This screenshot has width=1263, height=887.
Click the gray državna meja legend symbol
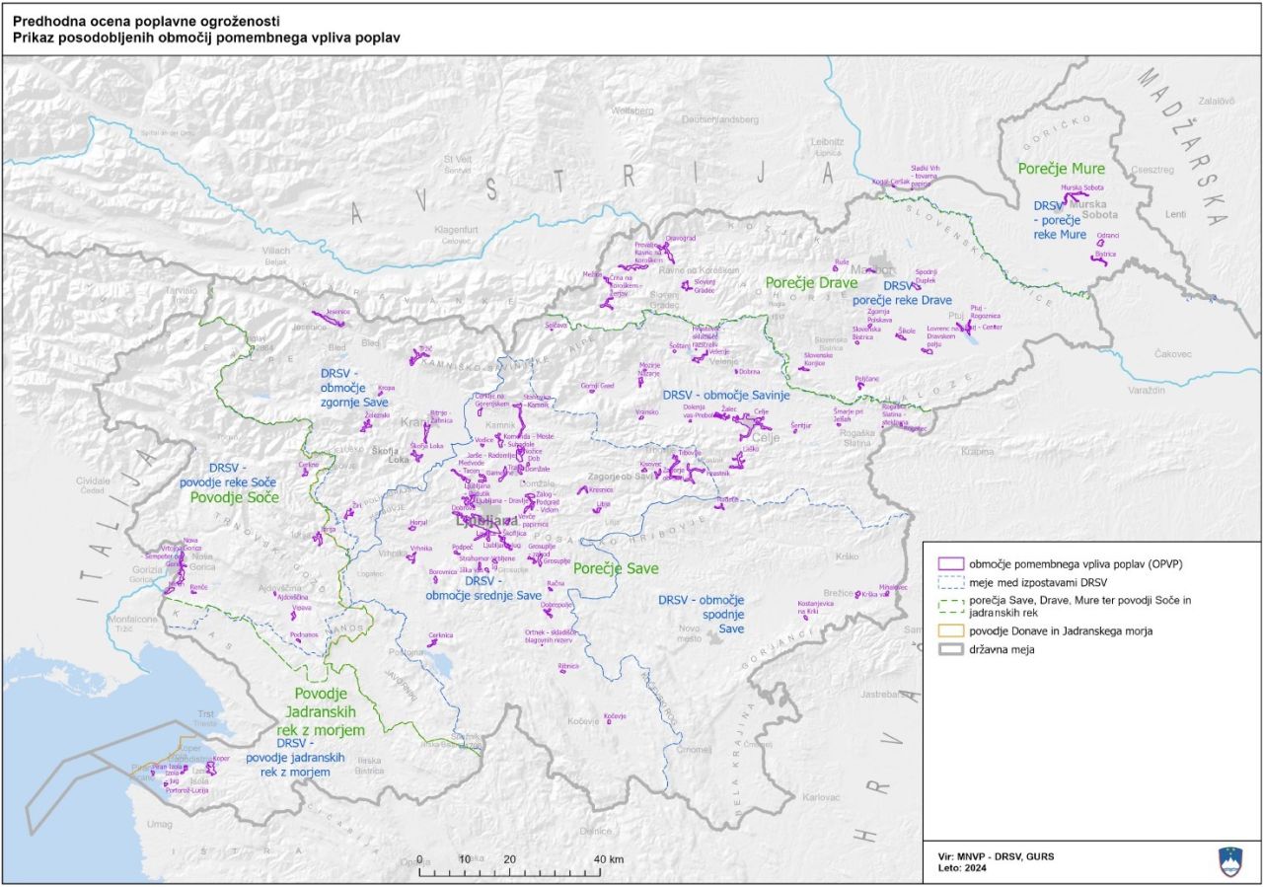[x=950, y=650]
